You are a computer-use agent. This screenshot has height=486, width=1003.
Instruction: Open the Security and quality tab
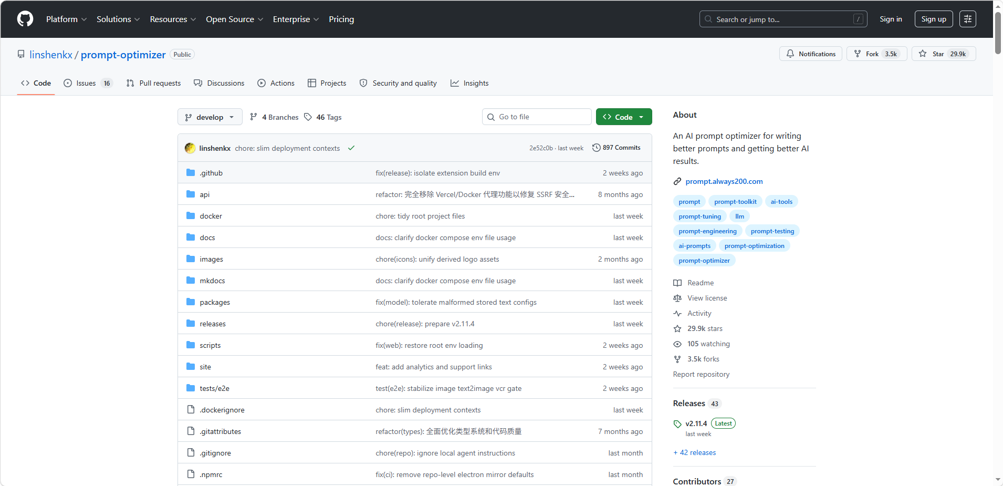tap(398, 83)
